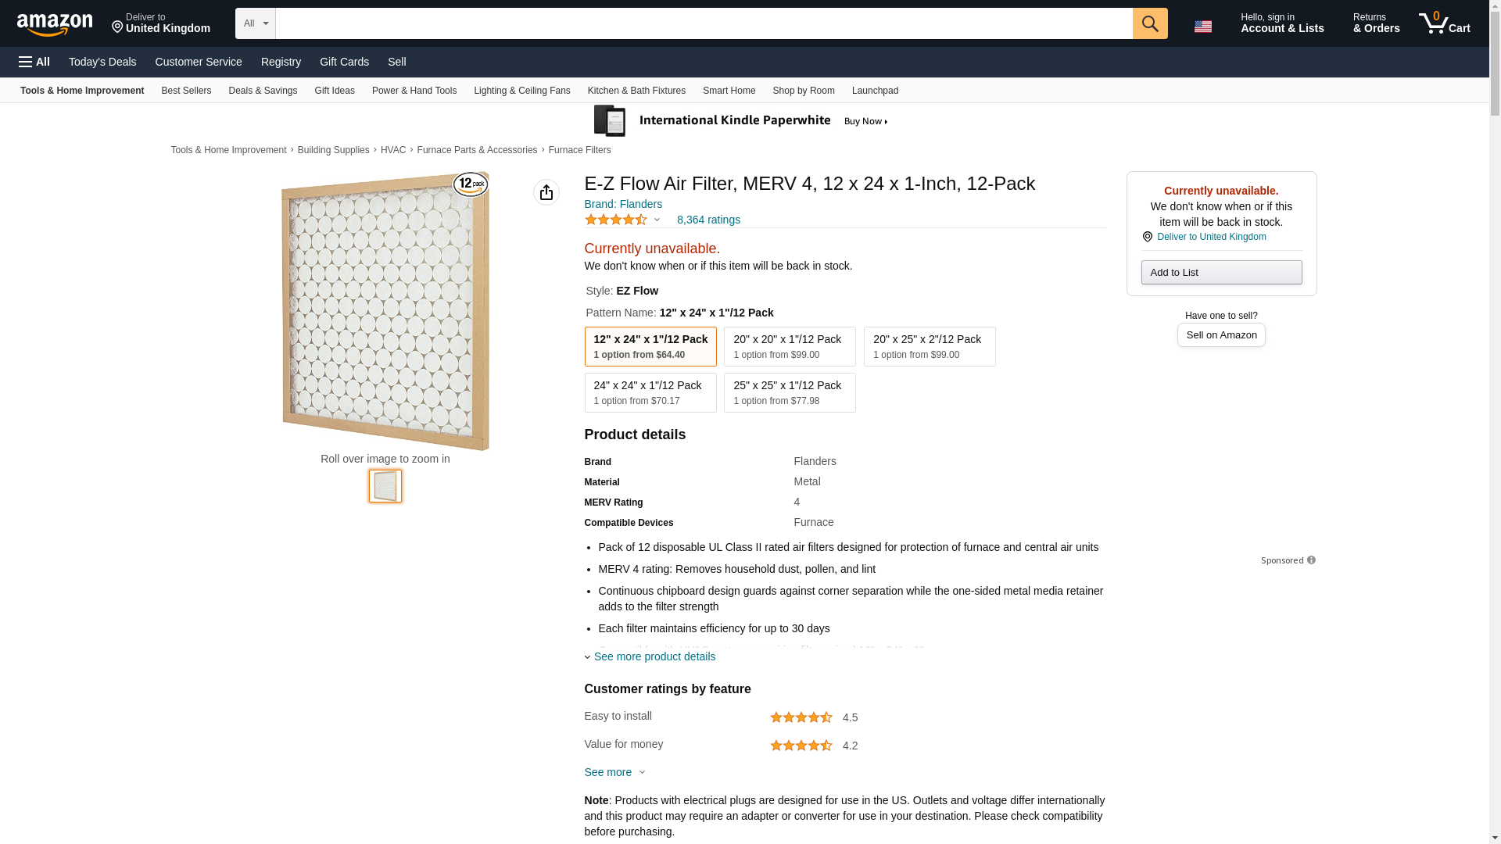This screenshot has width=1501, height=844.
Task: Open the hamburger All menu
Action: 34,62
